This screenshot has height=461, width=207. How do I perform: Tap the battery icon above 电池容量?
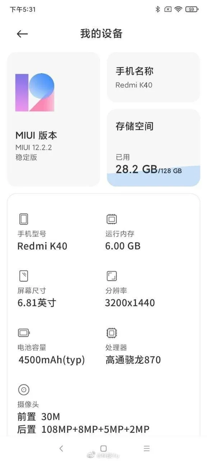tap(23, 332)
